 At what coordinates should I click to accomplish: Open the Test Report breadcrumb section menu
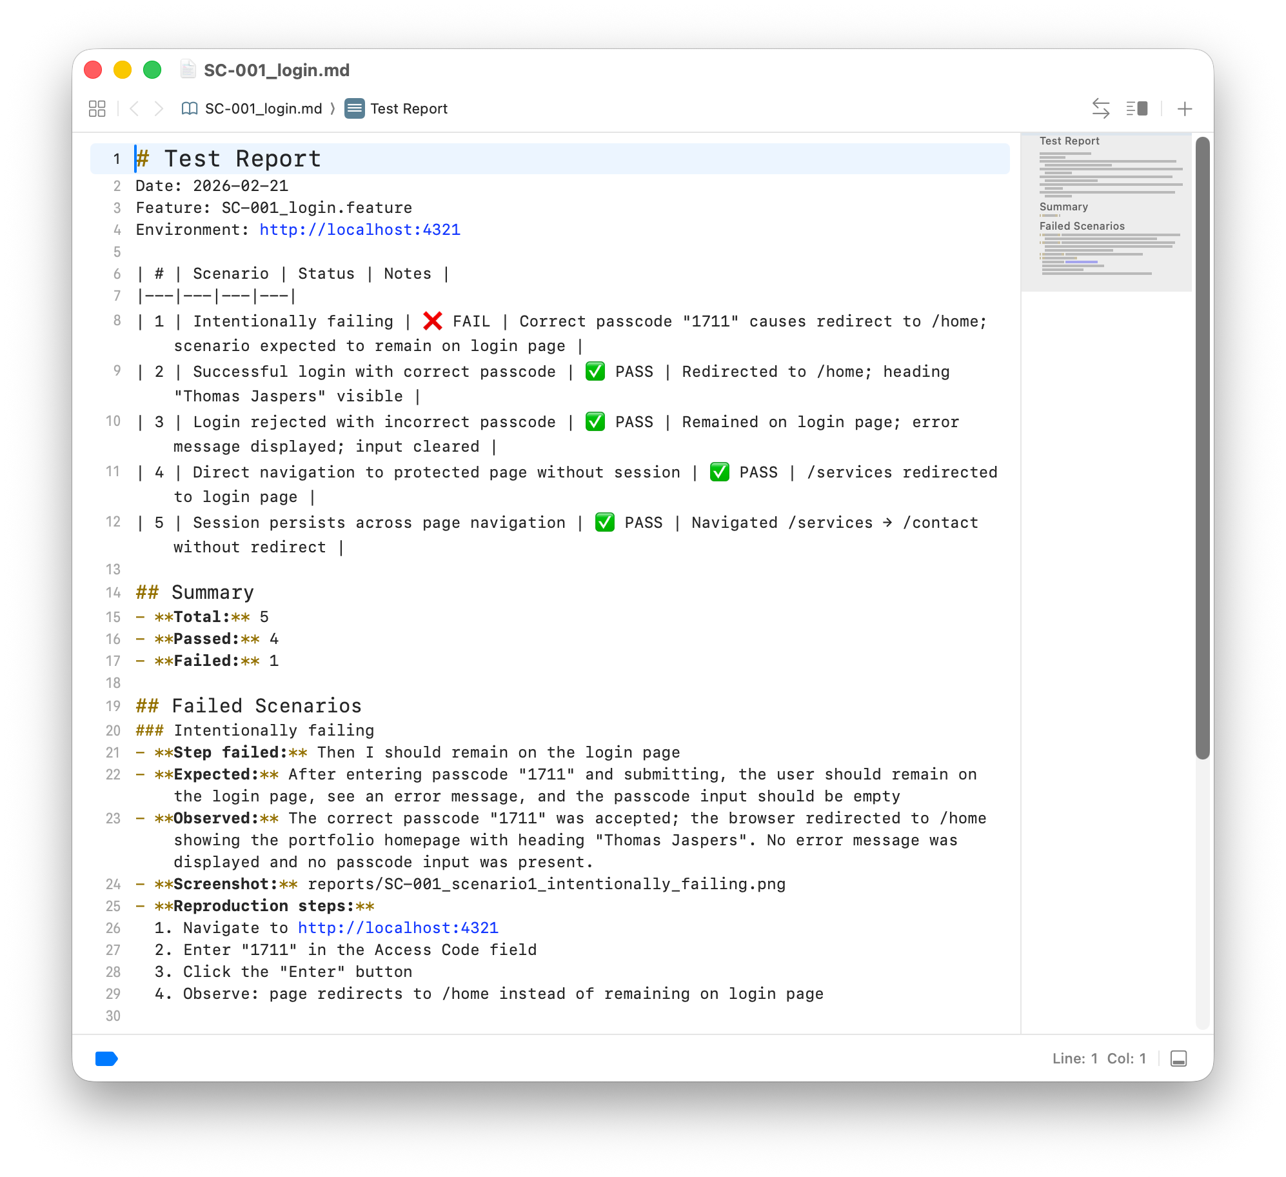point(408,108)
